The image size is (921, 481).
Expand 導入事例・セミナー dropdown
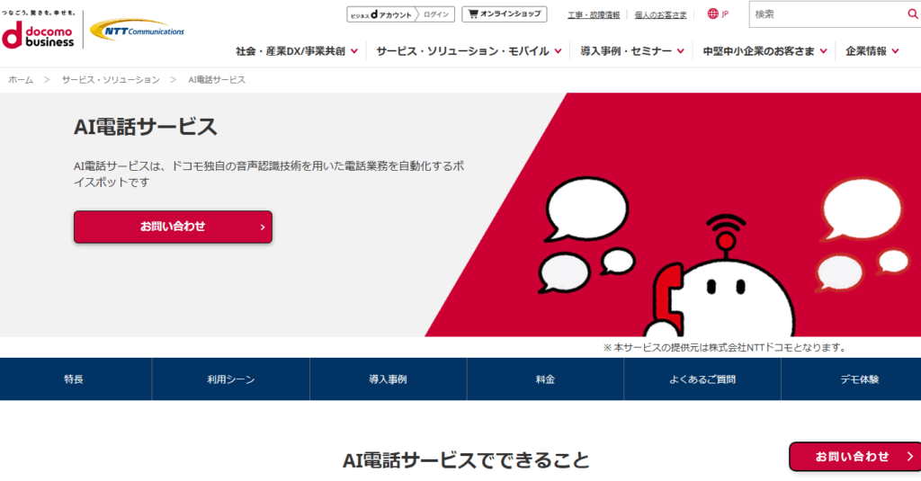point(631,51)
